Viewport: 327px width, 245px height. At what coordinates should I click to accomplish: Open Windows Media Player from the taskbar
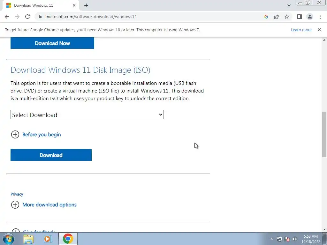pyautogui.click(x=48, y=239)
